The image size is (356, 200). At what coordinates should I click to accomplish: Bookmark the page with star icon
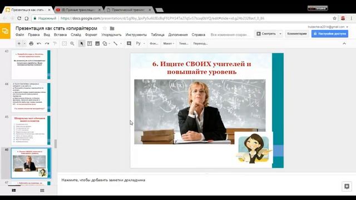pos(334,18)
